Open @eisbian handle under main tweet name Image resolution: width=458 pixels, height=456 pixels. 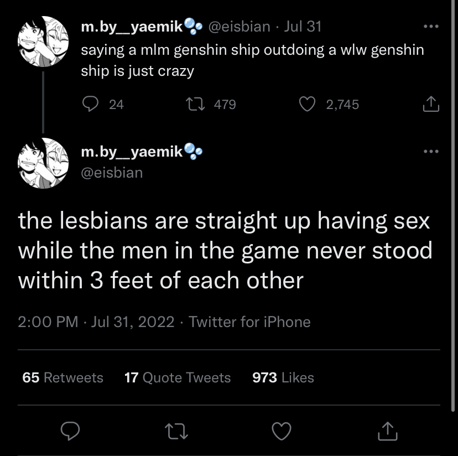pos(112,173)
